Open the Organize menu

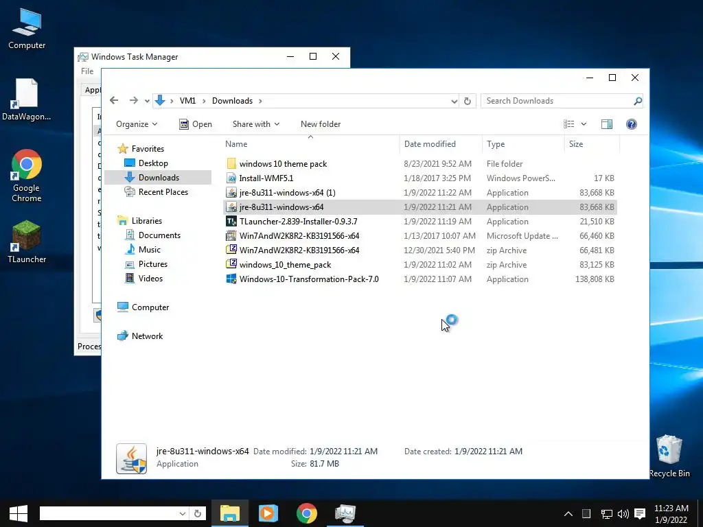[x=137, y=124]
